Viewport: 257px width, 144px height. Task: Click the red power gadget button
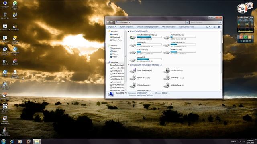pyautogui.click(x=241, y=37)
